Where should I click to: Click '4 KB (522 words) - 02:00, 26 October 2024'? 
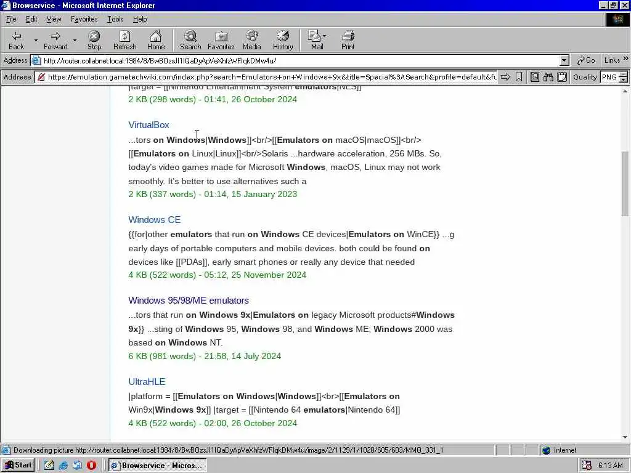tap(213, 423)
